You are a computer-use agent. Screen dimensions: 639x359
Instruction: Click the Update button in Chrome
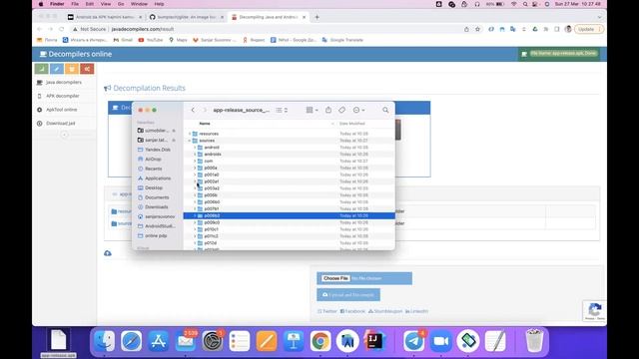click(588, 29)
